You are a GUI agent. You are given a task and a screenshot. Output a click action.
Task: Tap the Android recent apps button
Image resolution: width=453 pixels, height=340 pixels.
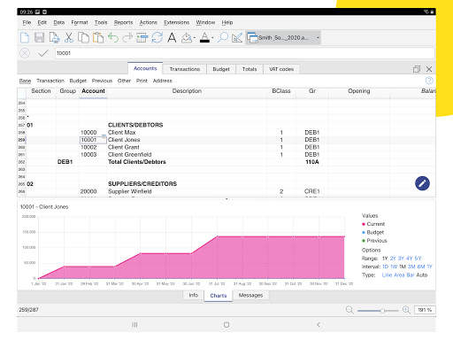click(134, 325)
